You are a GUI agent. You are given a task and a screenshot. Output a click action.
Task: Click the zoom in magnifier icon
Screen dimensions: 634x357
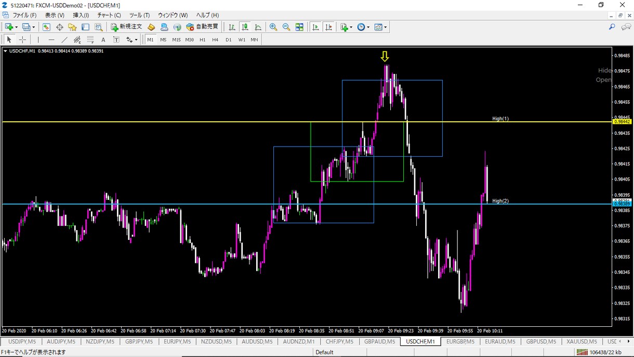click(273, 27)
